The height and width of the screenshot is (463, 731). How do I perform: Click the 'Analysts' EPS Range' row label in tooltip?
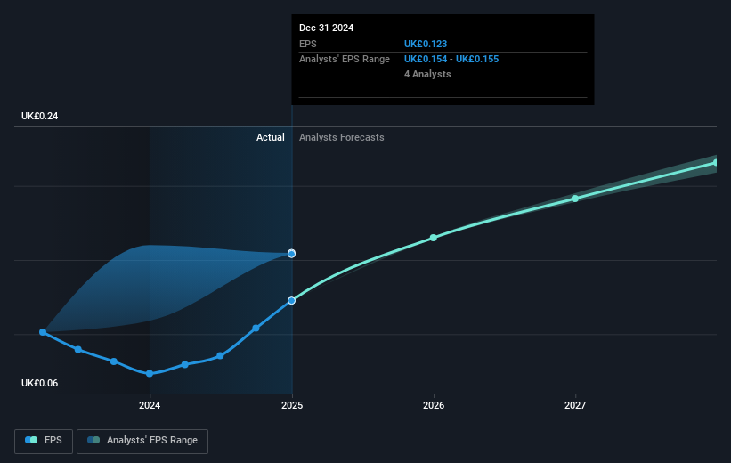tap(345, 60)
